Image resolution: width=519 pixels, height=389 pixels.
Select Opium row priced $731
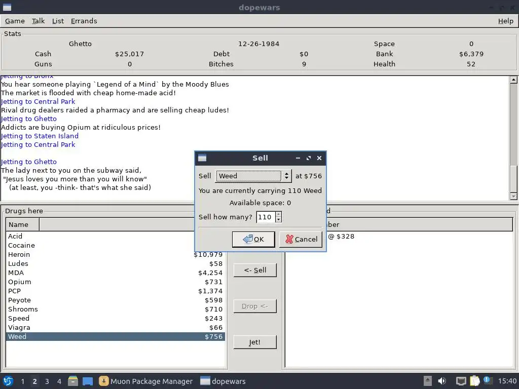point(116,282)
